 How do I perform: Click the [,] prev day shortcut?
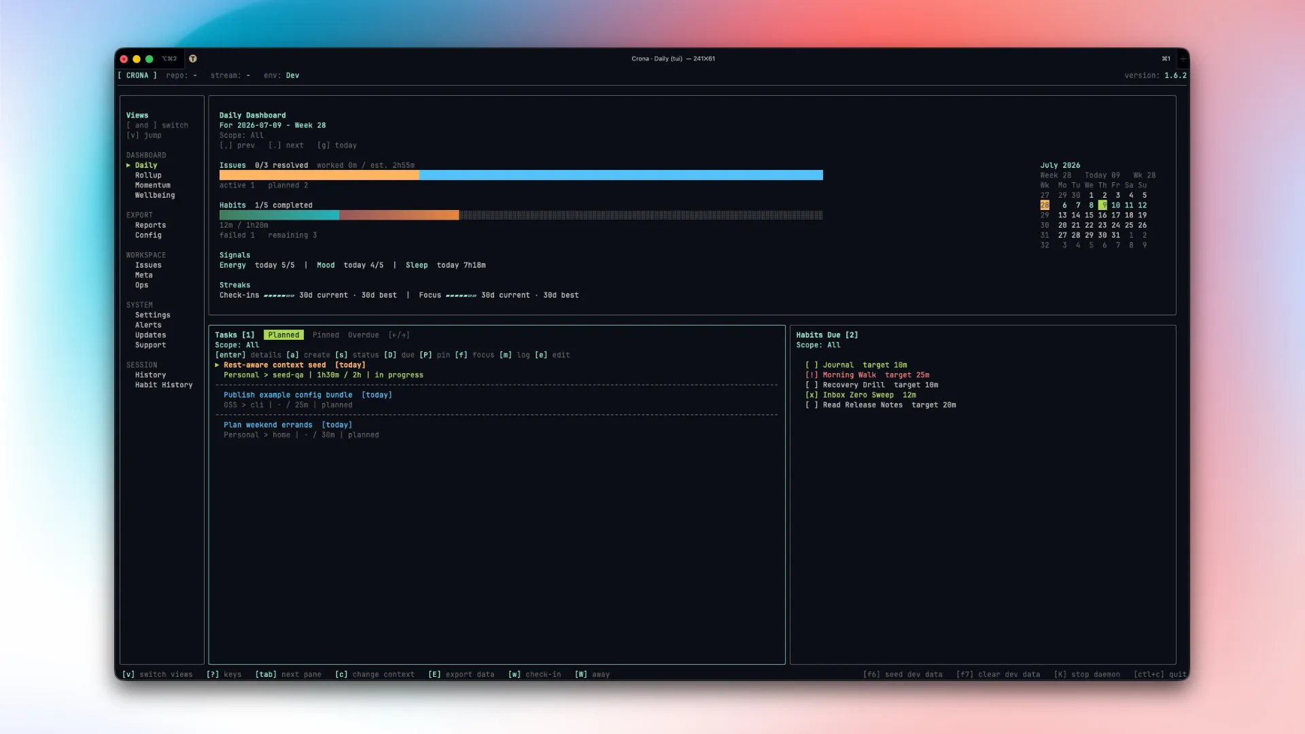coord(237,145)
